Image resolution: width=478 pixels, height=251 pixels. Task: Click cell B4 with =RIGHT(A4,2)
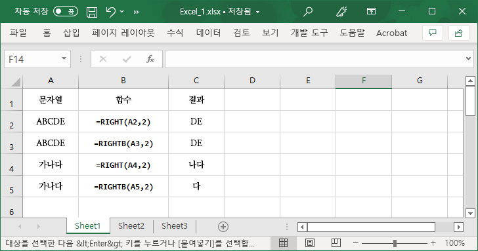click(x=123, y=164)
